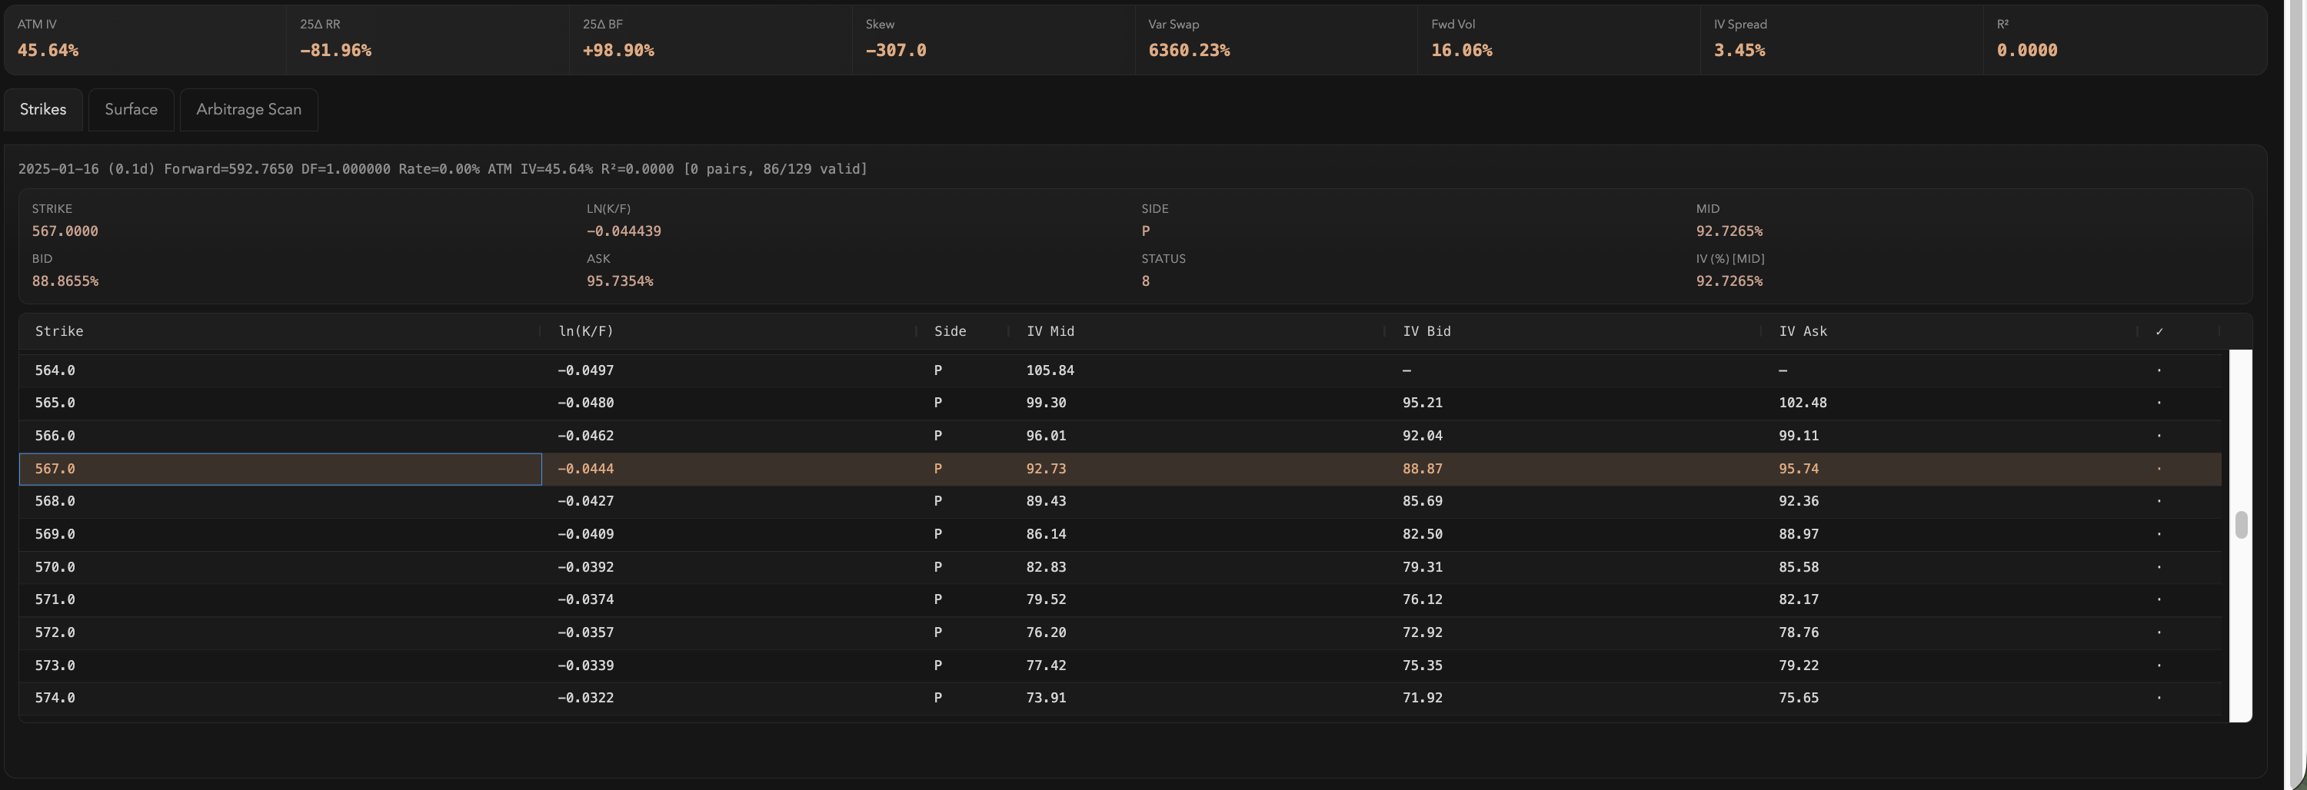Switch to the Surface tab
Viewport: 2307px width, 790px height.
pyautogui.click(x=131, y=109)
